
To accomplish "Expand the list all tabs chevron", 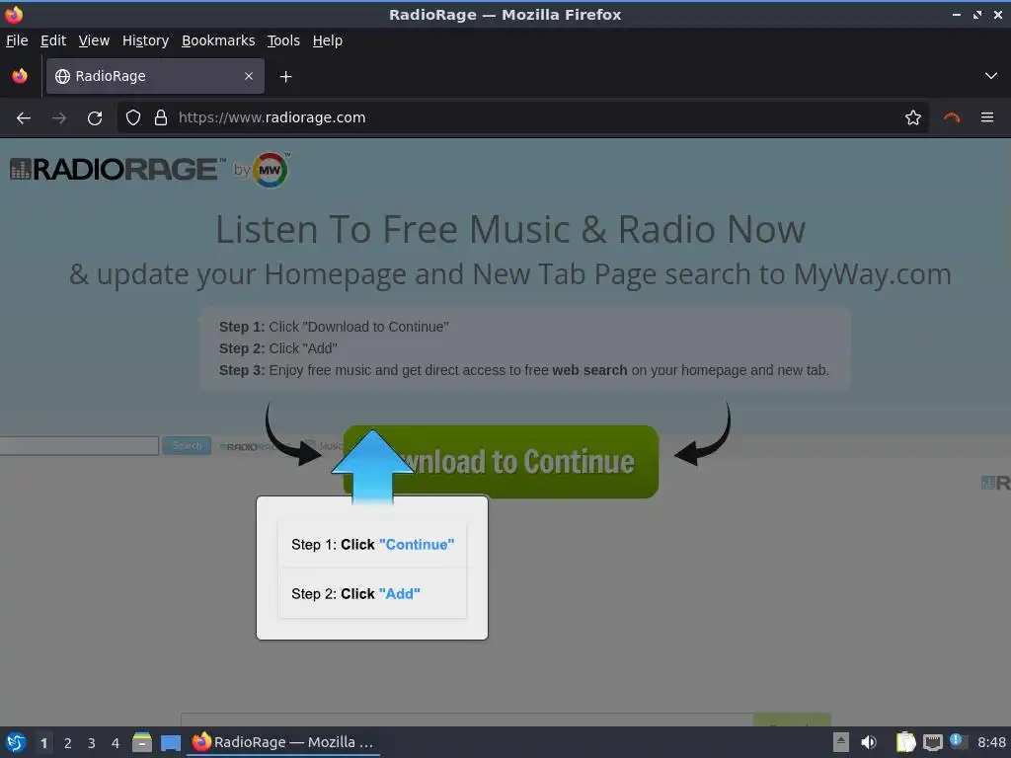I will pyautogui.click(x=991, y=76).
